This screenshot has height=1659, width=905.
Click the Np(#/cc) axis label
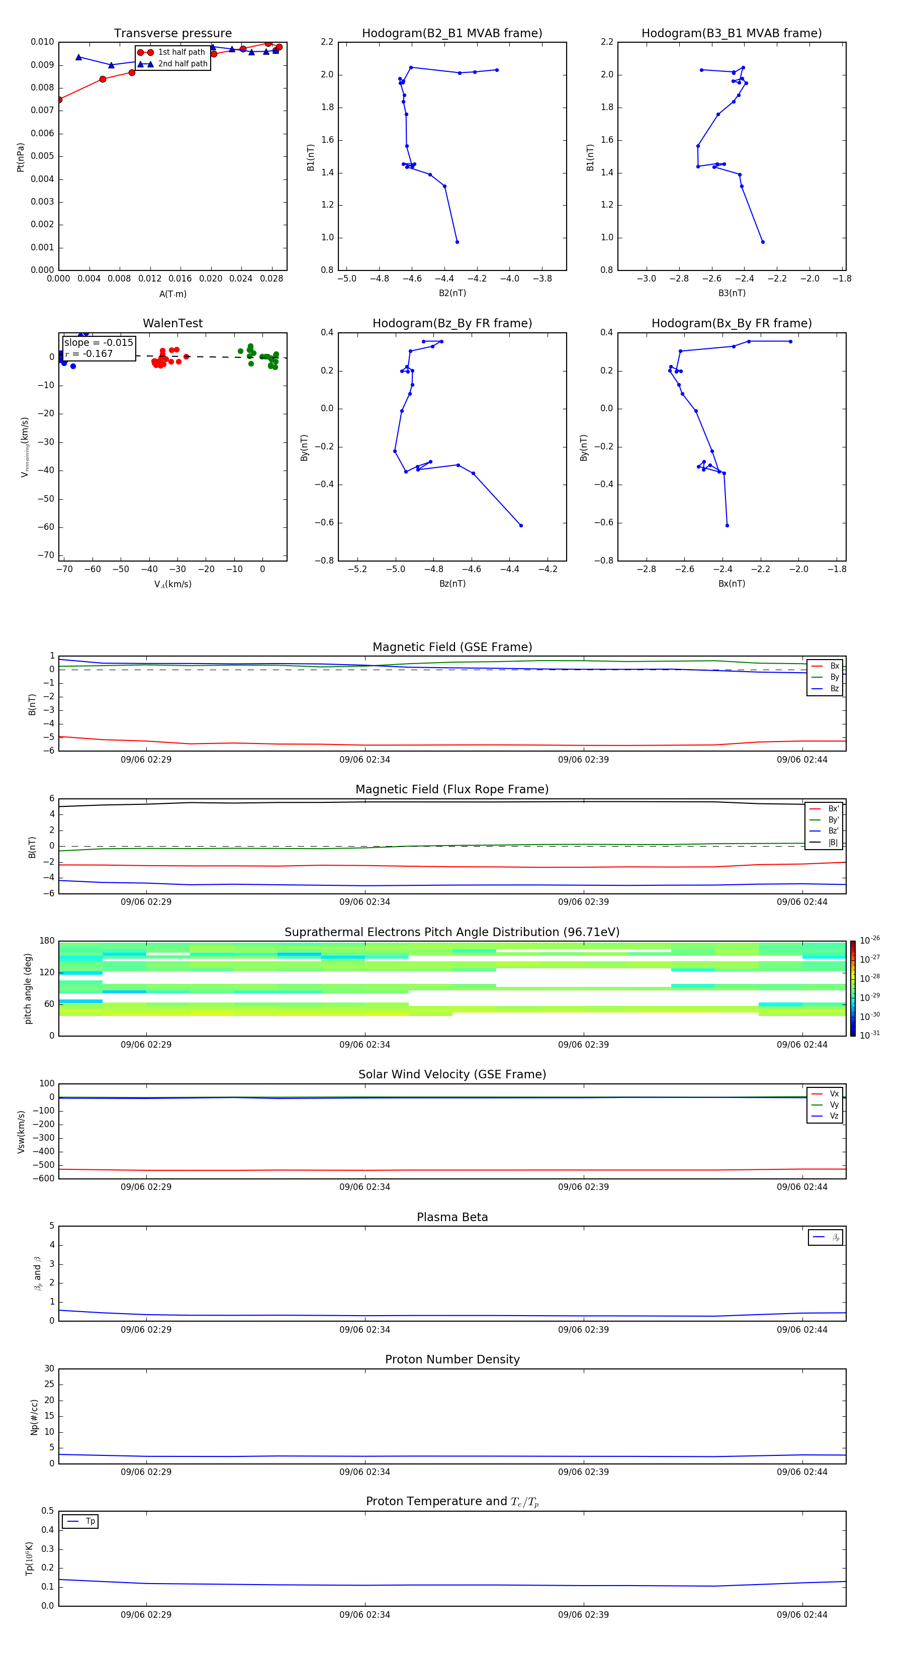pos(34,1416)
